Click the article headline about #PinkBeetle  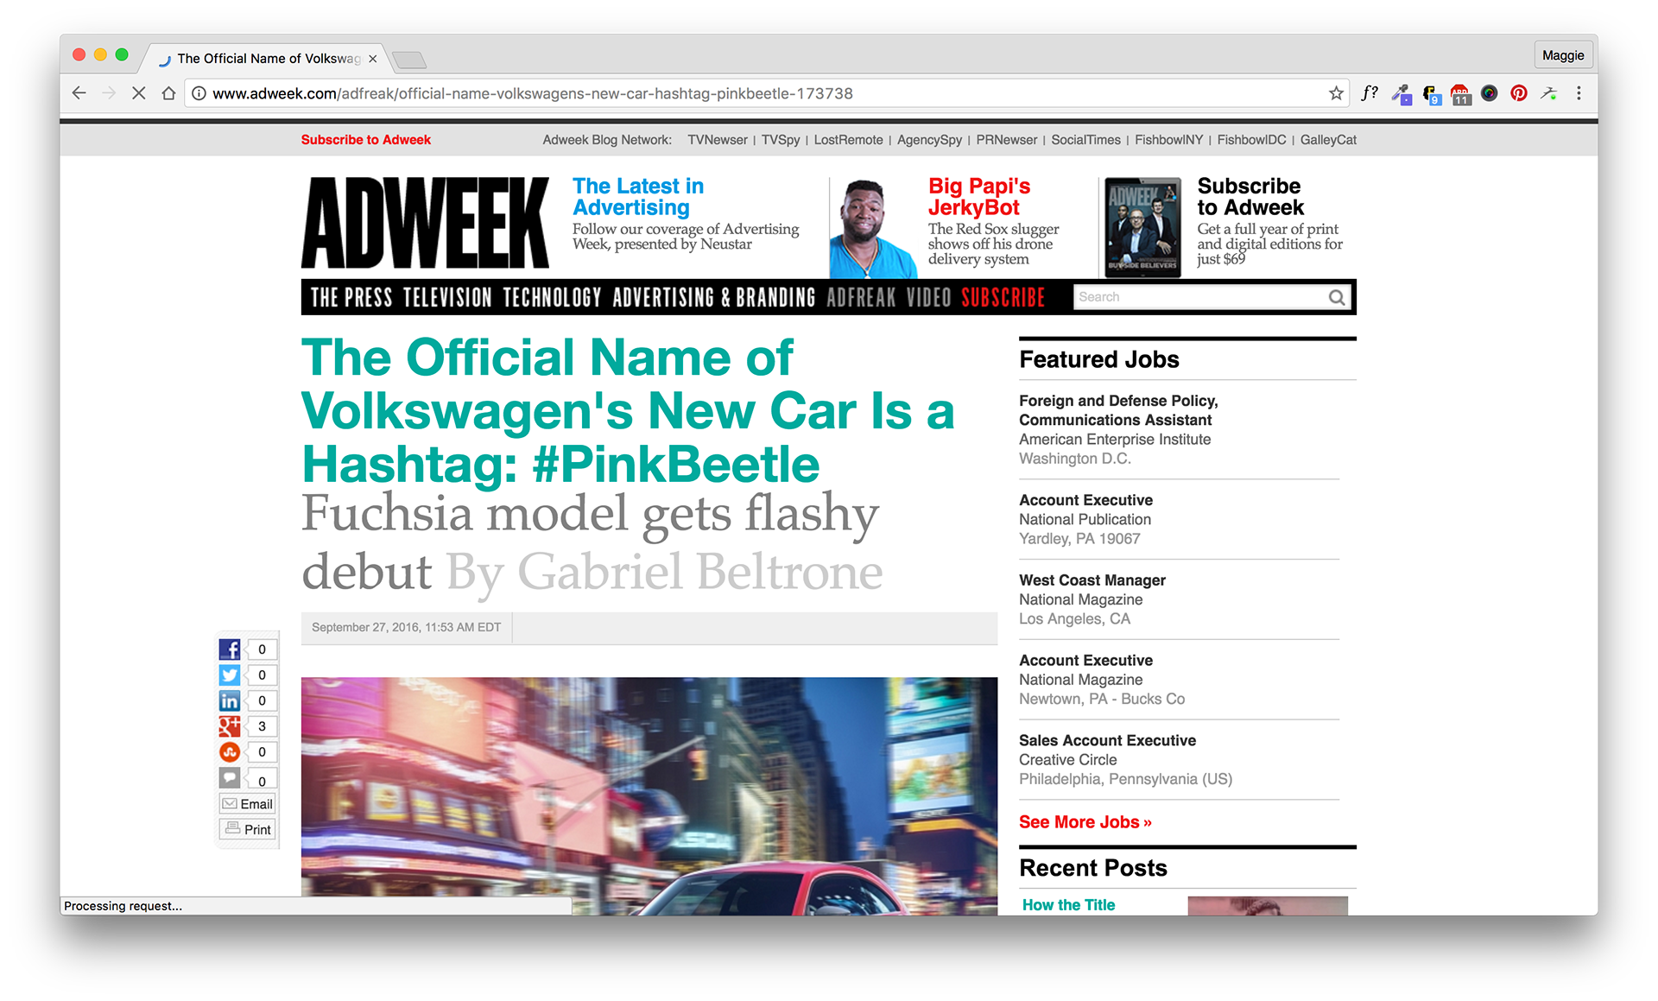pyautogui.click(x=628, y=411)
